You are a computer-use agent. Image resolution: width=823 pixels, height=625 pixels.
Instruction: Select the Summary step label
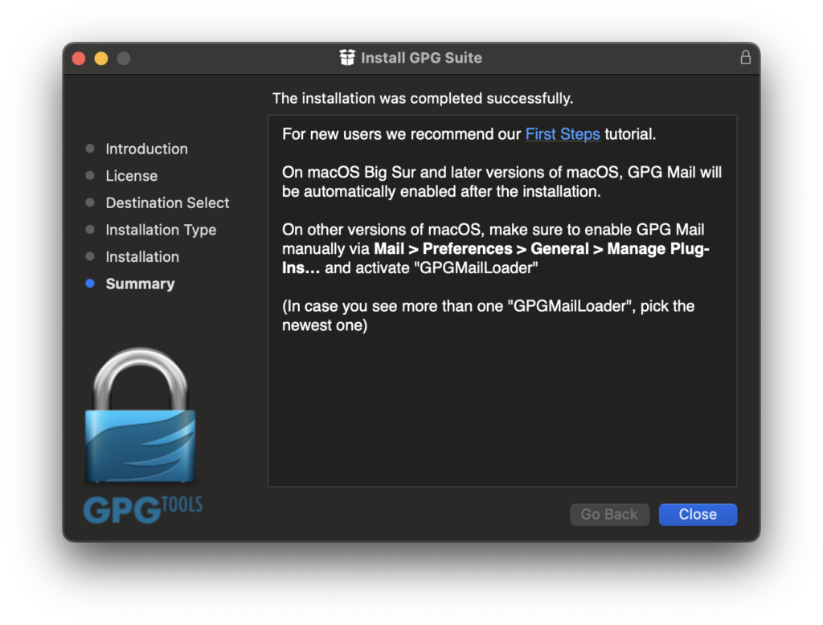pyautogui.click(x=140, y=284)
